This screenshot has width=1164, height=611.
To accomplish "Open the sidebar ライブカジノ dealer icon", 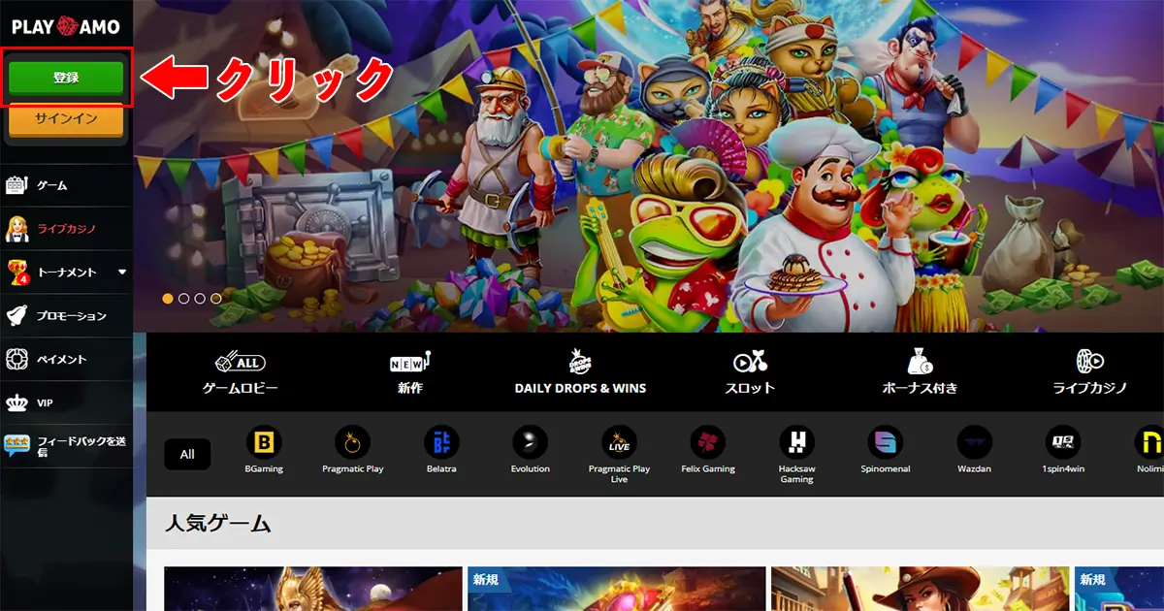I will (17, 228).
